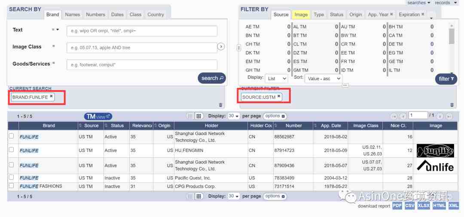Image resolution: width=464 pixels, height=217 pixels.
Task: Click into the Text search field
Action: point(142,31)
